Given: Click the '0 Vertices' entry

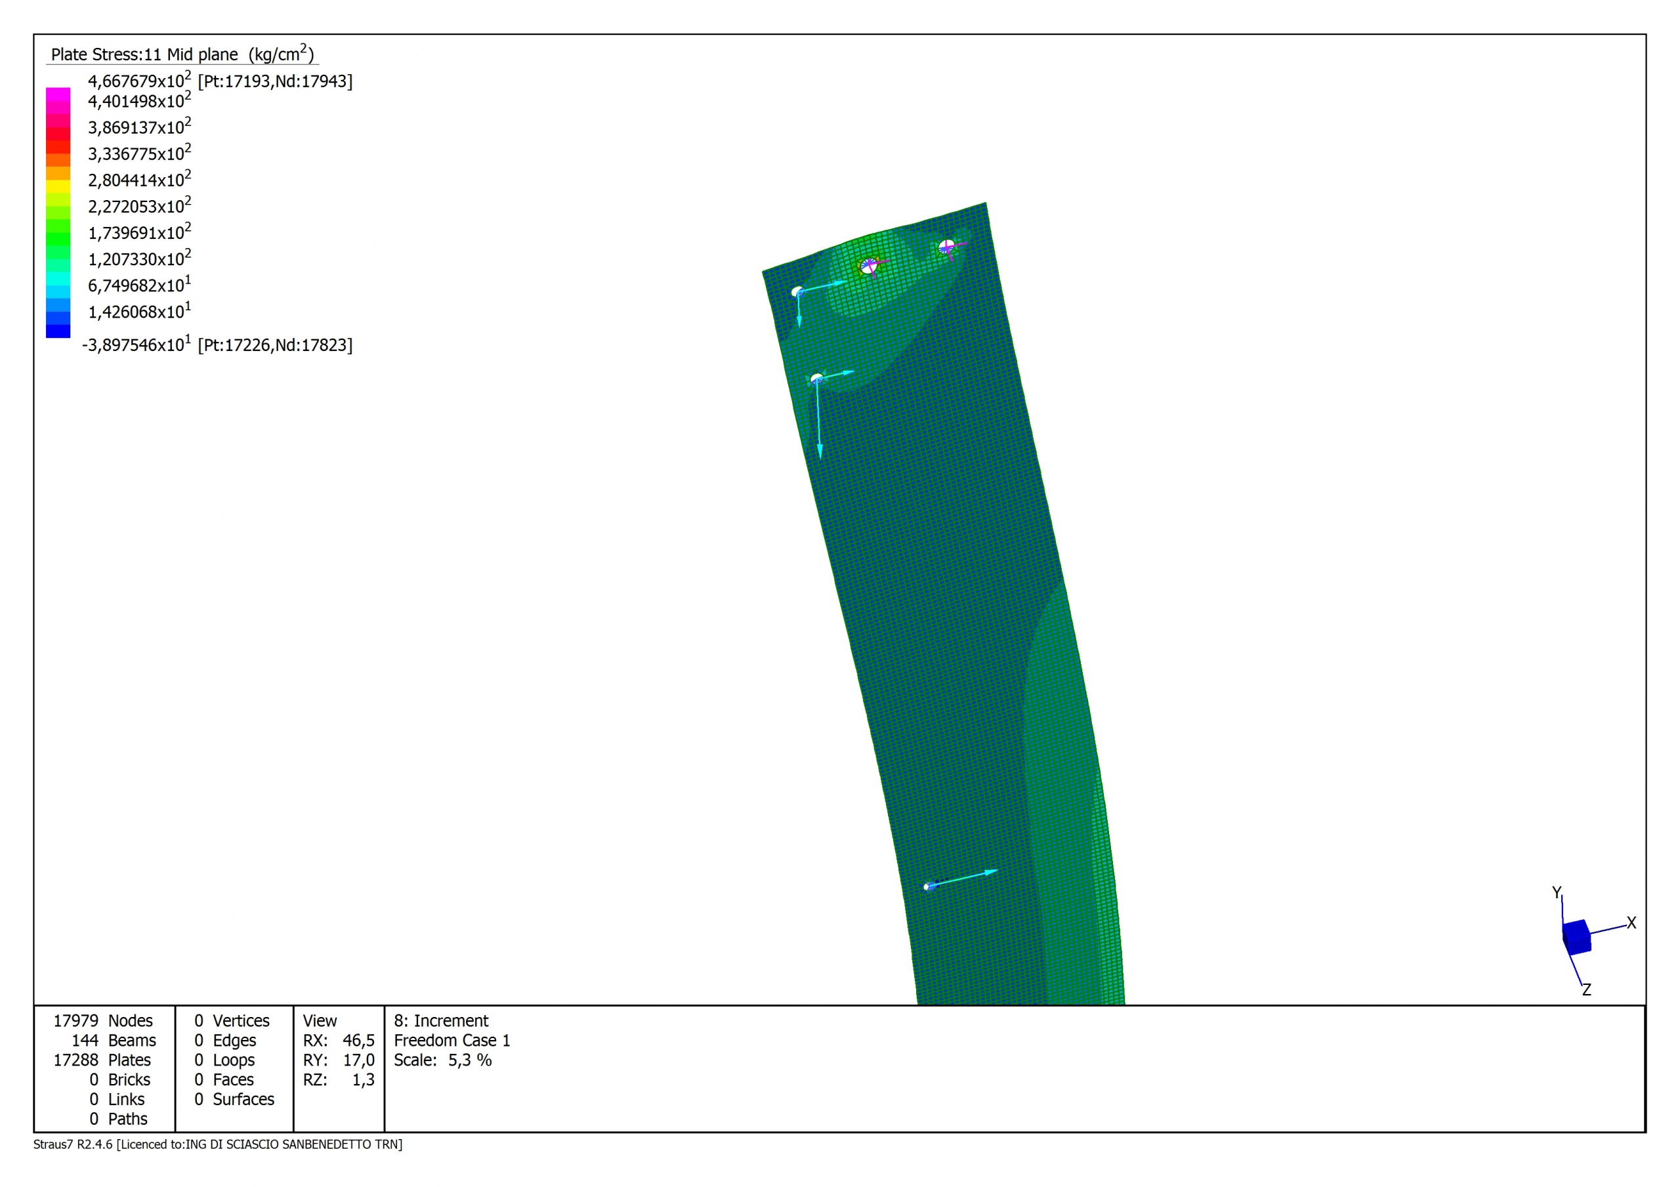Looking at the screenshot, I should (232, 1021).
